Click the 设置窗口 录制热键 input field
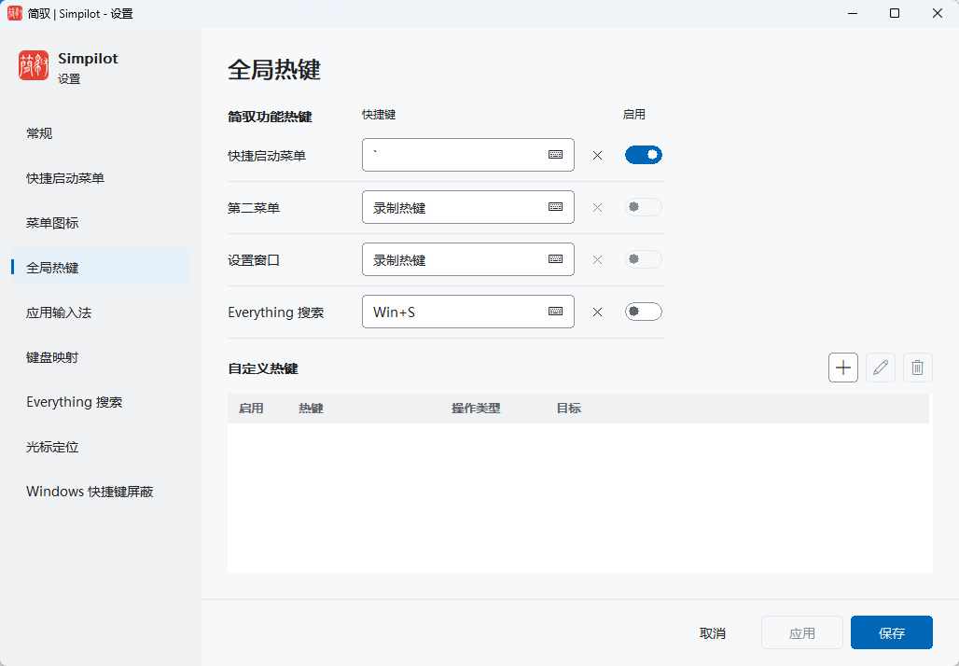The image size is (959, 666). pos(468,259)
